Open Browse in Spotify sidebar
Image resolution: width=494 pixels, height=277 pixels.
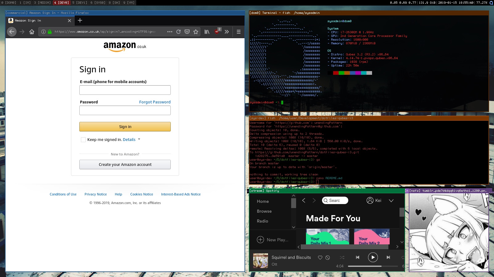[x=264, y=211]
